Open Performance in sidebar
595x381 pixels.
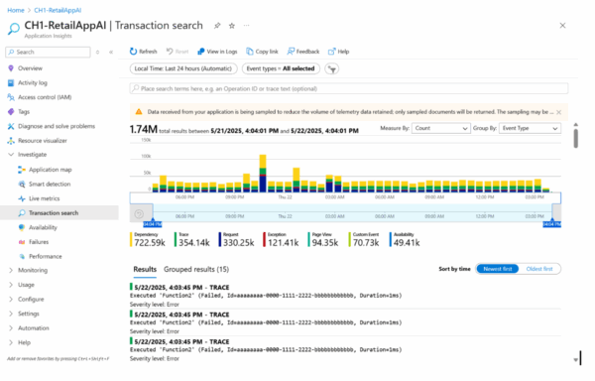[x=46, y=257]
